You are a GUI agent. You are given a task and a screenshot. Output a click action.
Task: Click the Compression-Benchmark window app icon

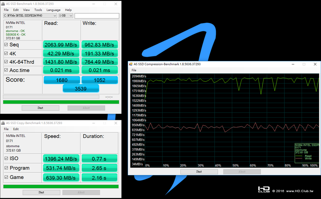click(x=131, y=64)
